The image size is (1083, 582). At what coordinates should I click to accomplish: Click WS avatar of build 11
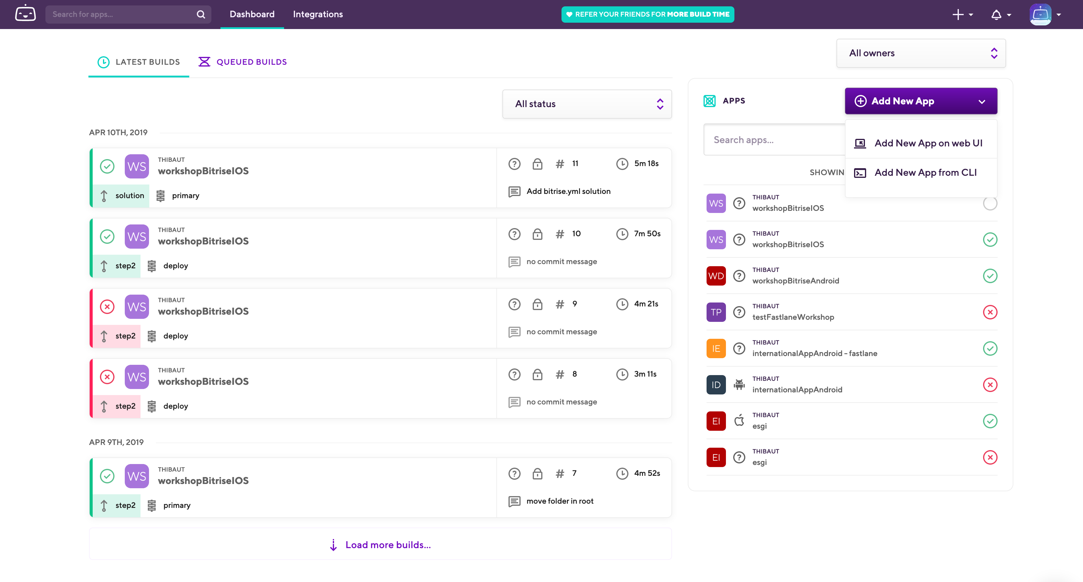point(137,166)
